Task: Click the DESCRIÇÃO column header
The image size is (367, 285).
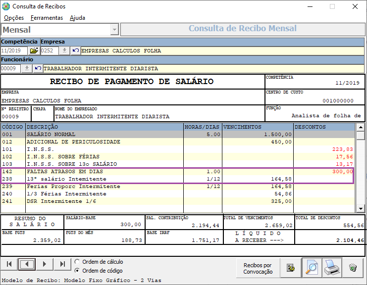Action: pyautogui.click(x=105, y=127)
